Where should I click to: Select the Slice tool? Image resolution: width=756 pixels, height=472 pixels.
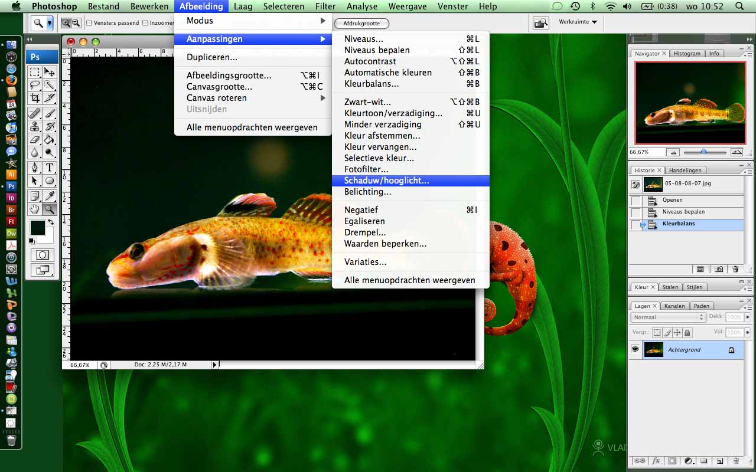point(50,98)
